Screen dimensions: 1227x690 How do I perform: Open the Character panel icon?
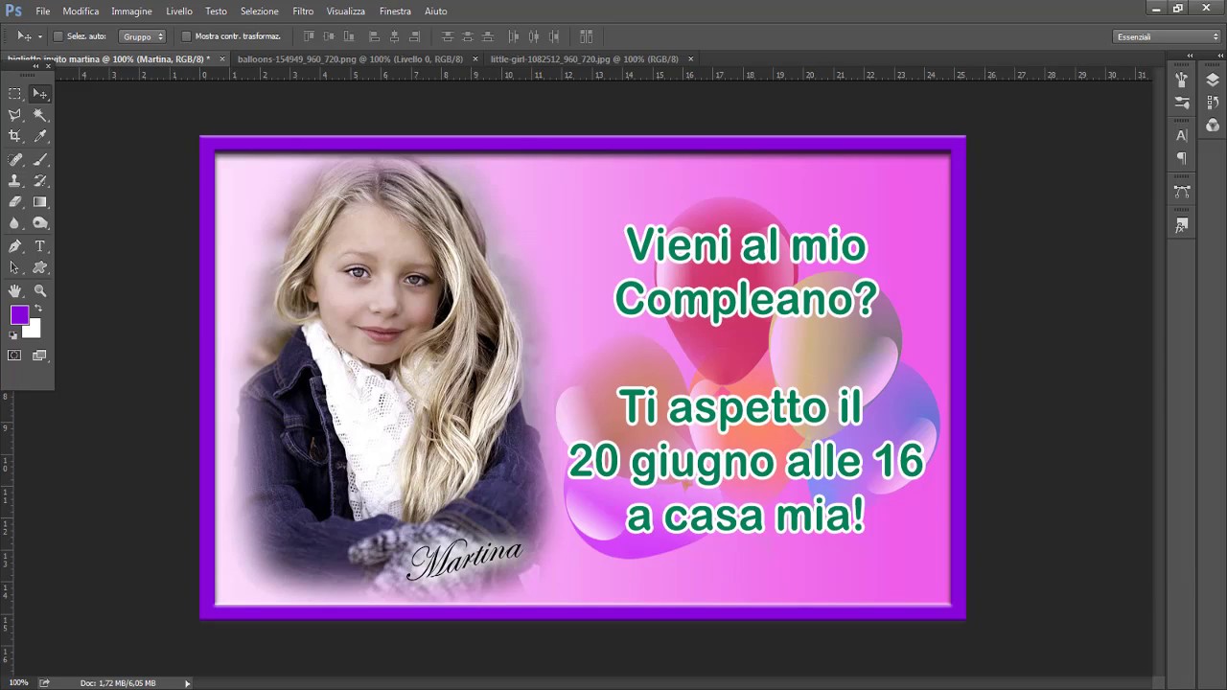pos(1182,135)
